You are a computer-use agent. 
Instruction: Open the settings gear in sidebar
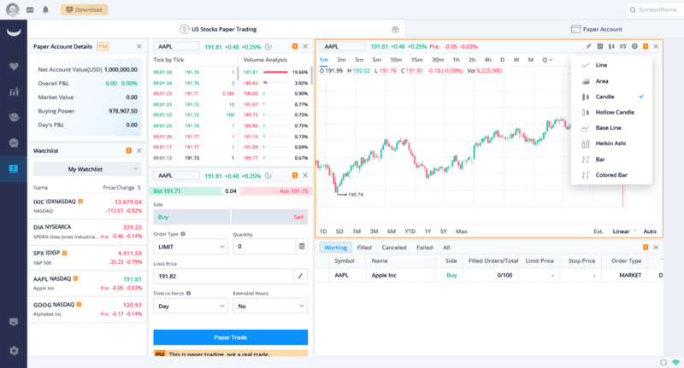pos(14,351)
